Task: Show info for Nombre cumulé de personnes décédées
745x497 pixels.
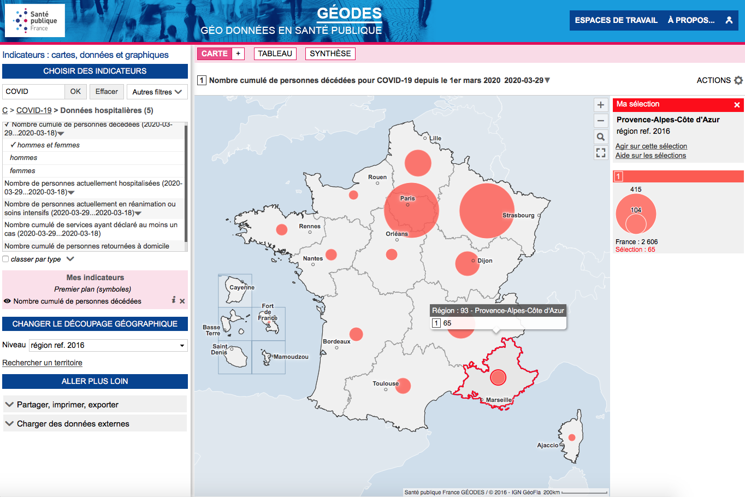Action: [174, 300]
